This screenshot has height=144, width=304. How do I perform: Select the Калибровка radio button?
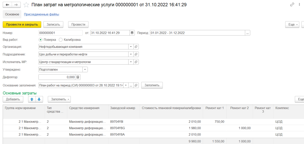pos(61,40)
